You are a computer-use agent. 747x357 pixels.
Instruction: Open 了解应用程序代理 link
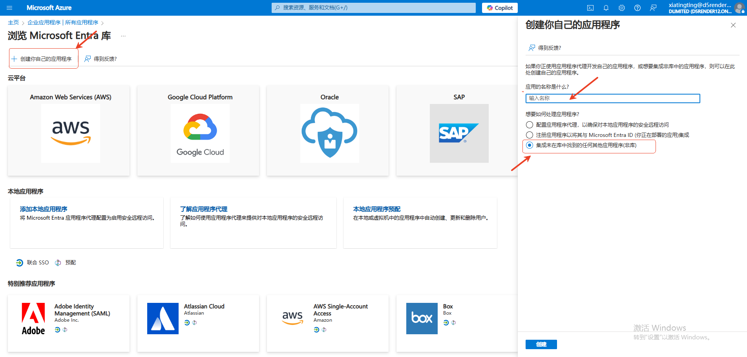[204, 209]
